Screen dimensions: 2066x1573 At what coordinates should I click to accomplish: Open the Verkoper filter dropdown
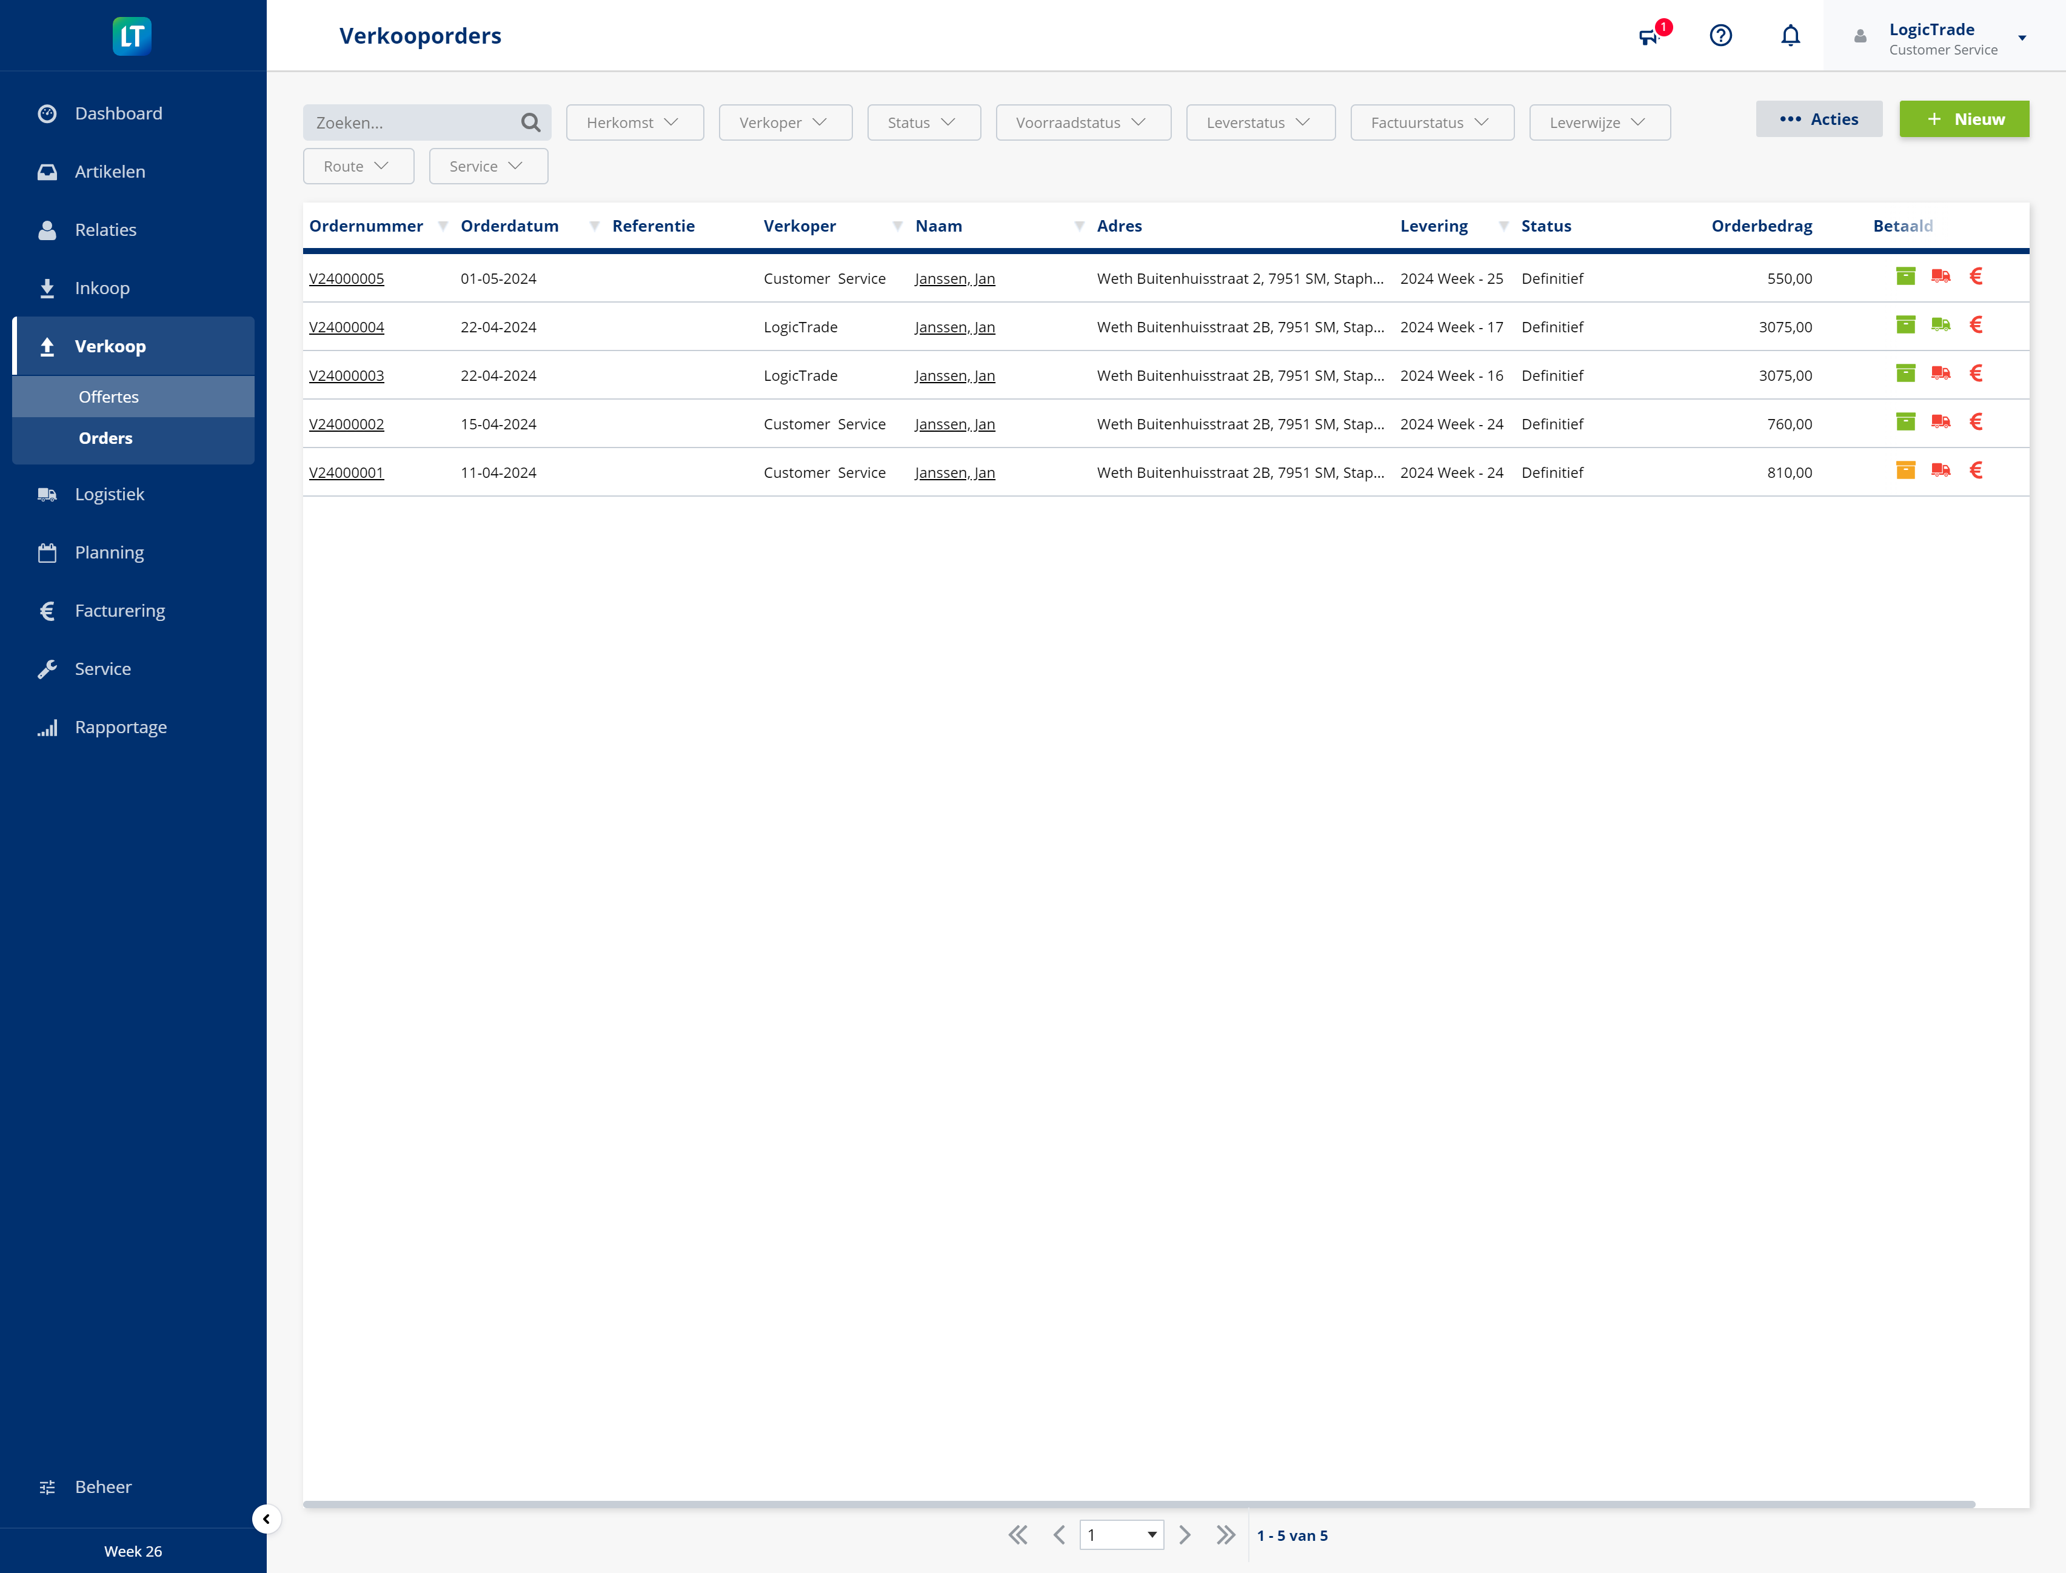click(786, 122)
